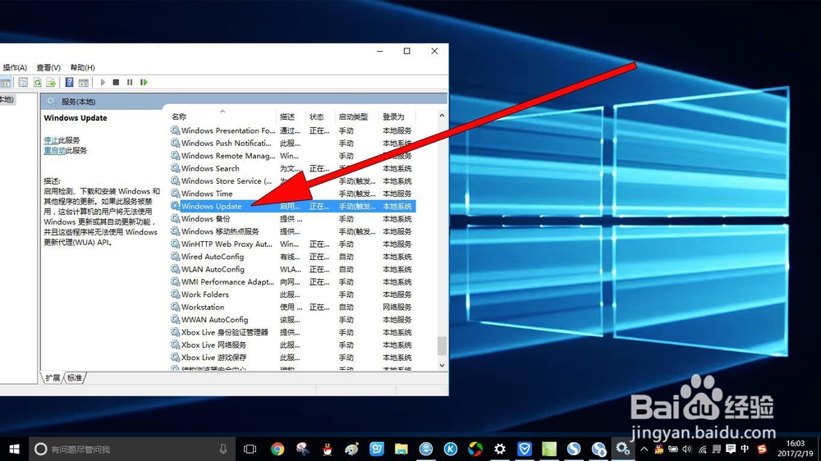This screenshot has width=821, height=461.
Task: Select the Workstation service
Action: (x=203, y=307)
